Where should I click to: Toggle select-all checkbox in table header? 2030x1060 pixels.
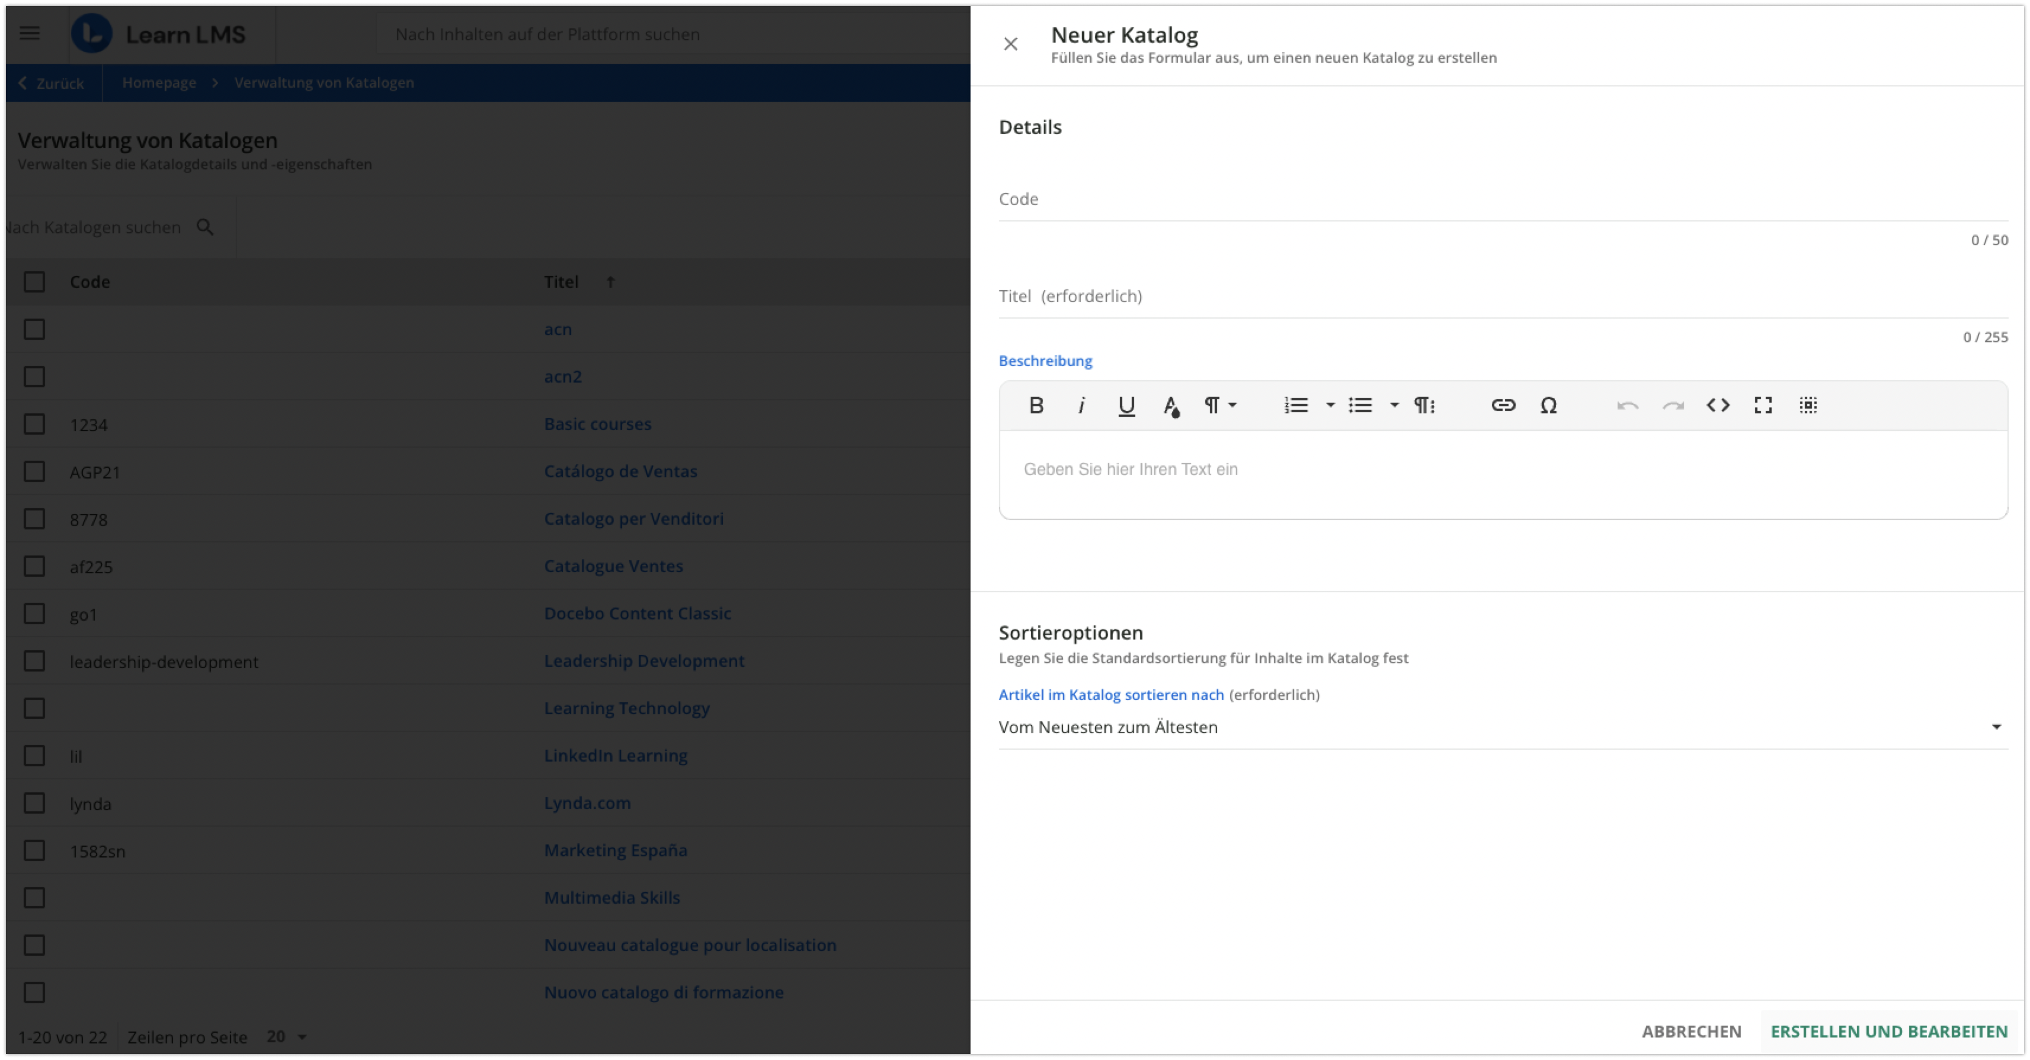(x=34, y=282)
